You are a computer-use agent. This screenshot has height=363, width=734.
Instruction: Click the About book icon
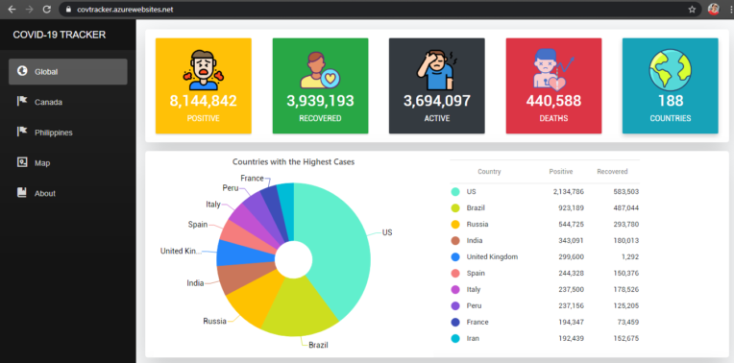click(x=21, y=193)
